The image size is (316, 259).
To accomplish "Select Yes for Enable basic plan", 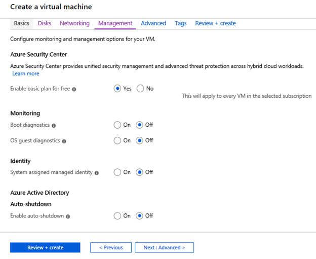I will pos(117,89).
